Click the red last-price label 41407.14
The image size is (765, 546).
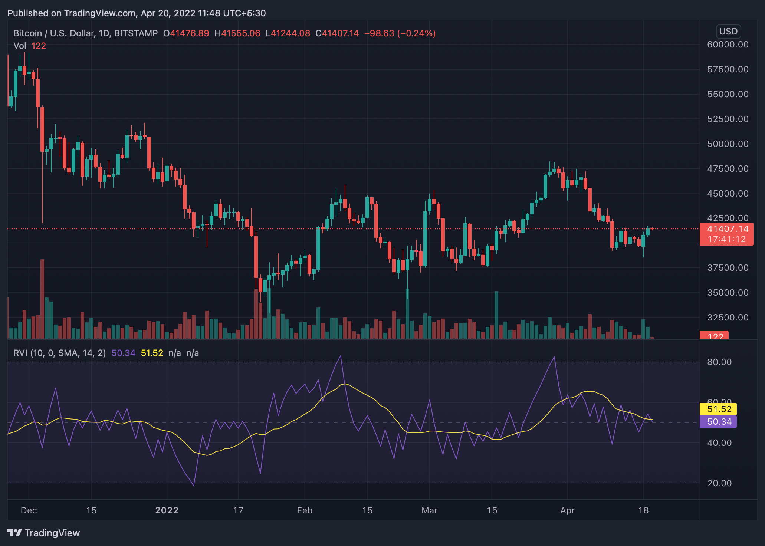coord(726,229)
